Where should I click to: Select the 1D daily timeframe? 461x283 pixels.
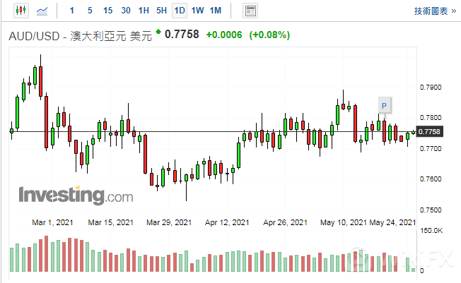point(180,11)
